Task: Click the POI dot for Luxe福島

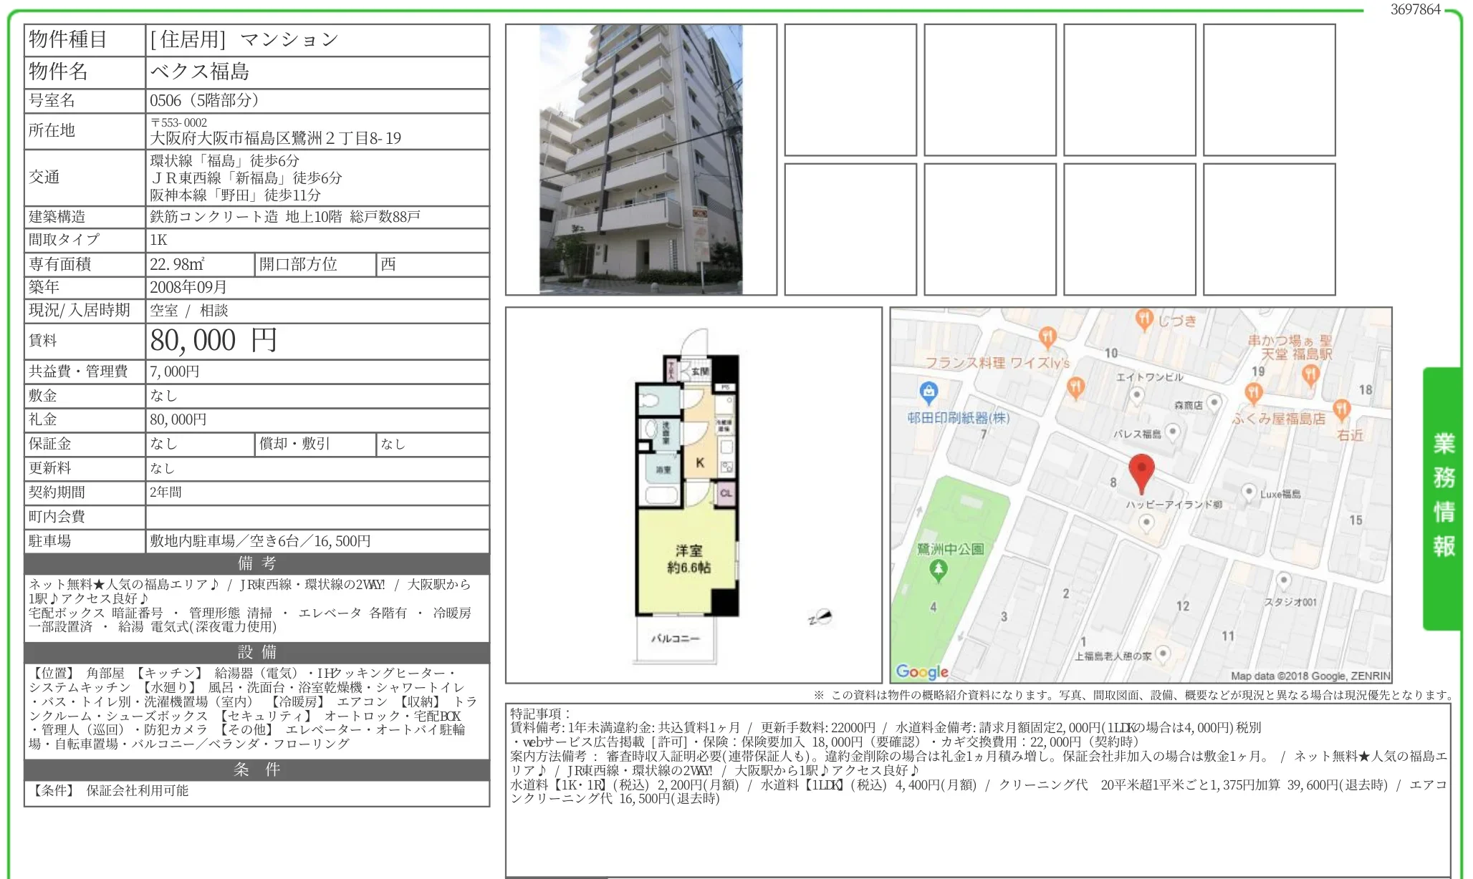Action: point(1249,491)
